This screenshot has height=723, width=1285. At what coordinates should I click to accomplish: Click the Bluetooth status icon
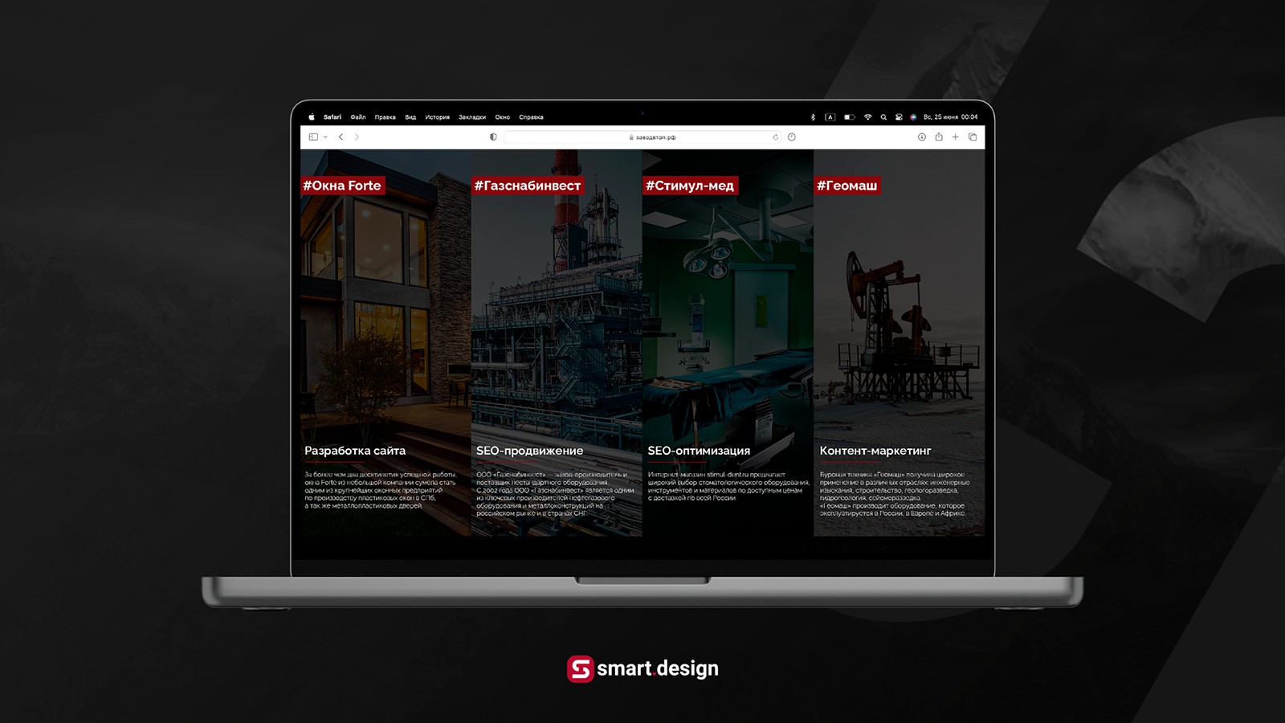tap(813, 117)
